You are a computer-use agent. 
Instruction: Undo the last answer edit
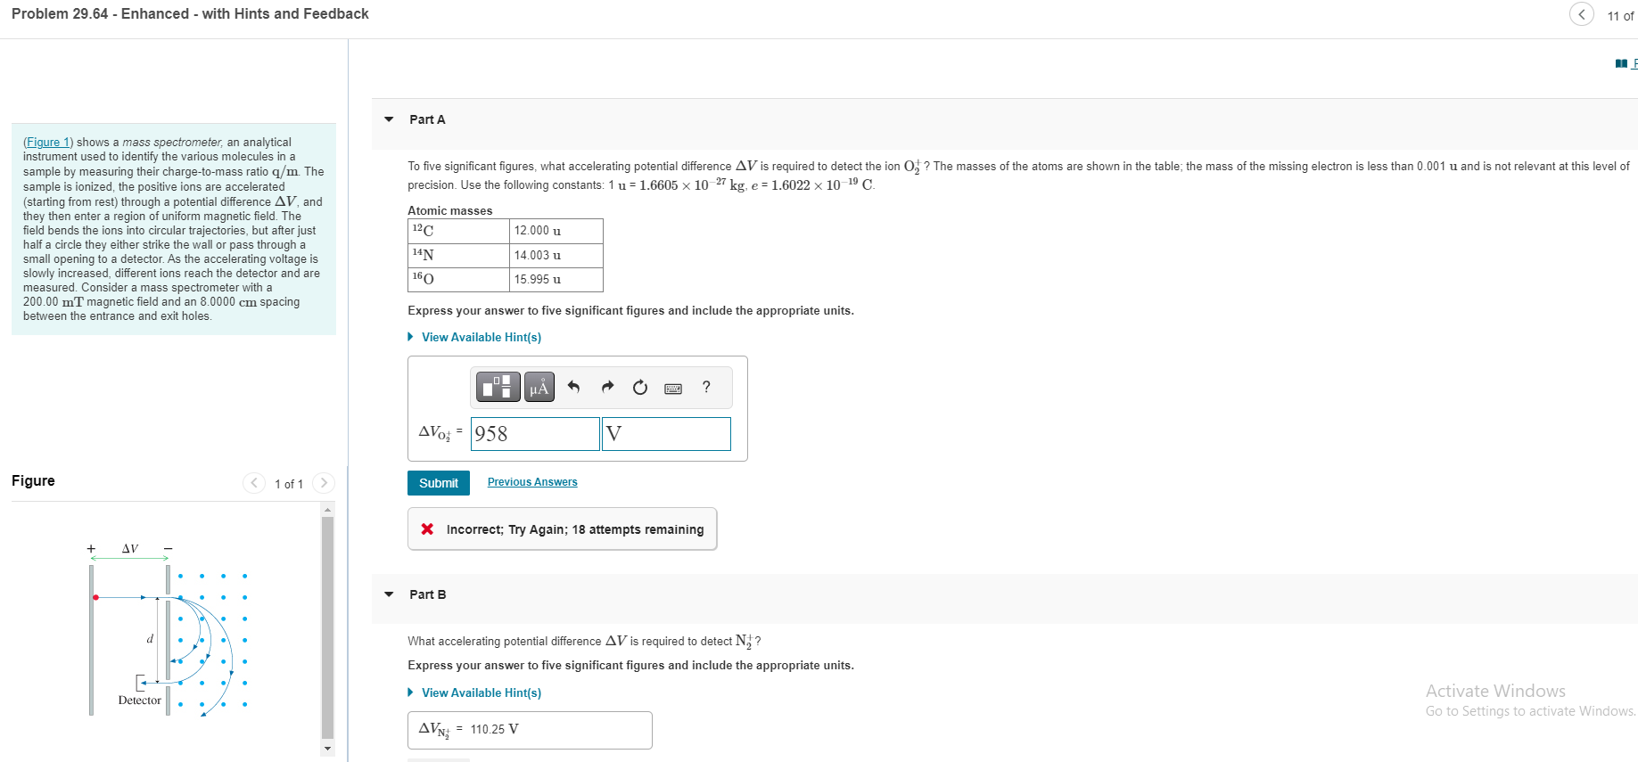click(573, 387)
